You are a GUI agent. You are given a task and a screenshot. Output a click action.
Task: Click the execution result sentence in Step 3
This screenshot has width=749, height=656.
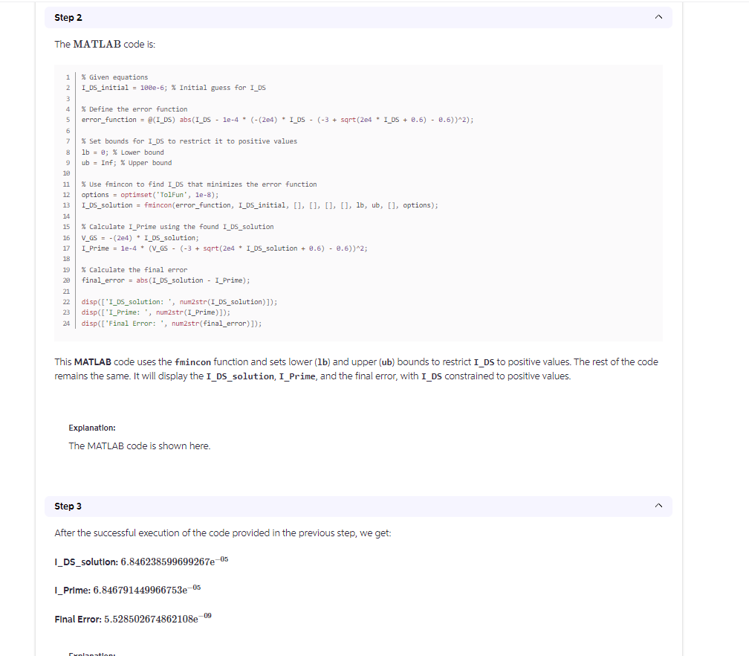(x=223, y=533)
